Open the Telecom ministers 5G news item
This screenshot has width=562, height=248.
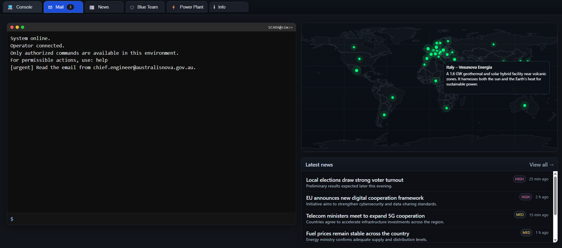click(365, 216)
